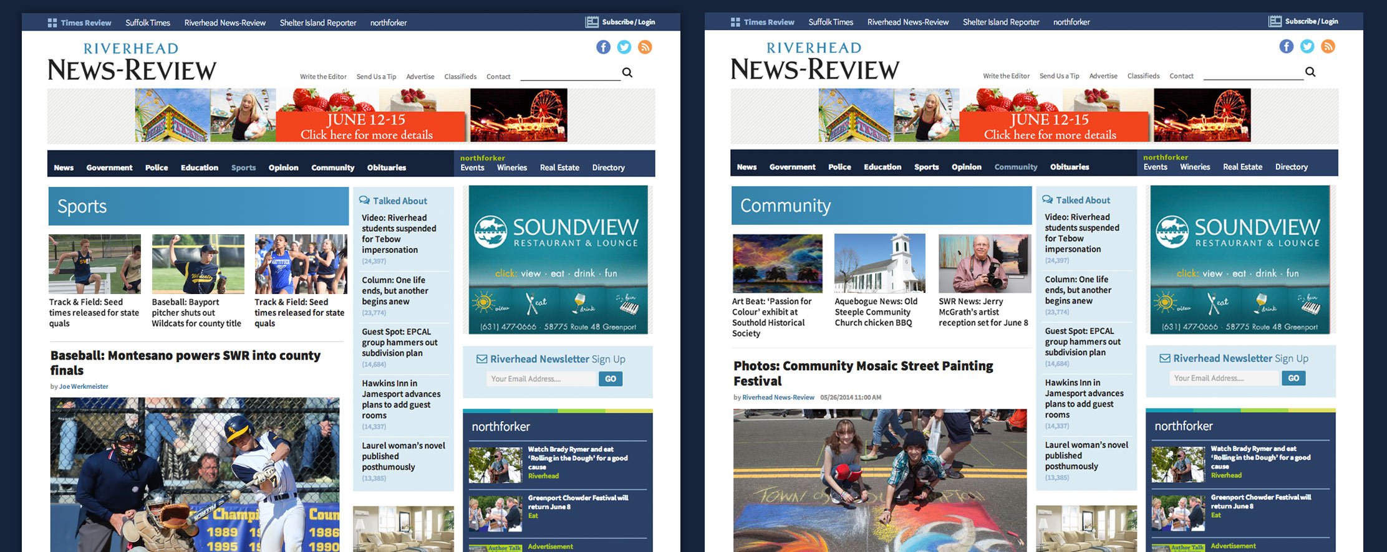Open Bayport pitcher baseball story thumbnail

198,264
